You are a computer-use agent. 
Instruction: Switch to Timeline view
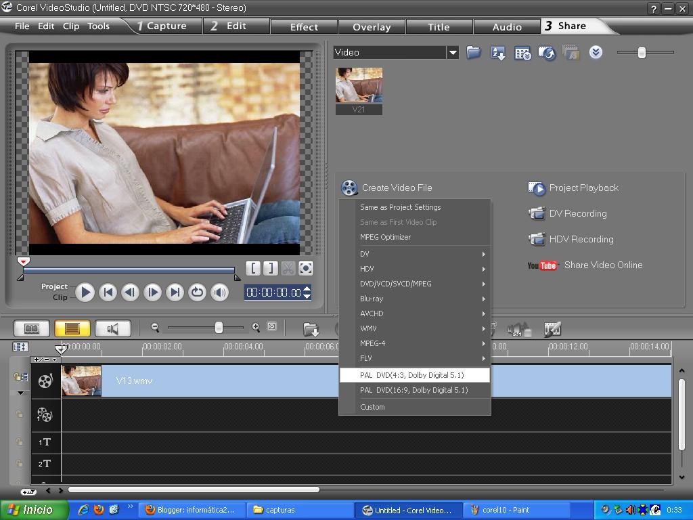coord(72,328)
